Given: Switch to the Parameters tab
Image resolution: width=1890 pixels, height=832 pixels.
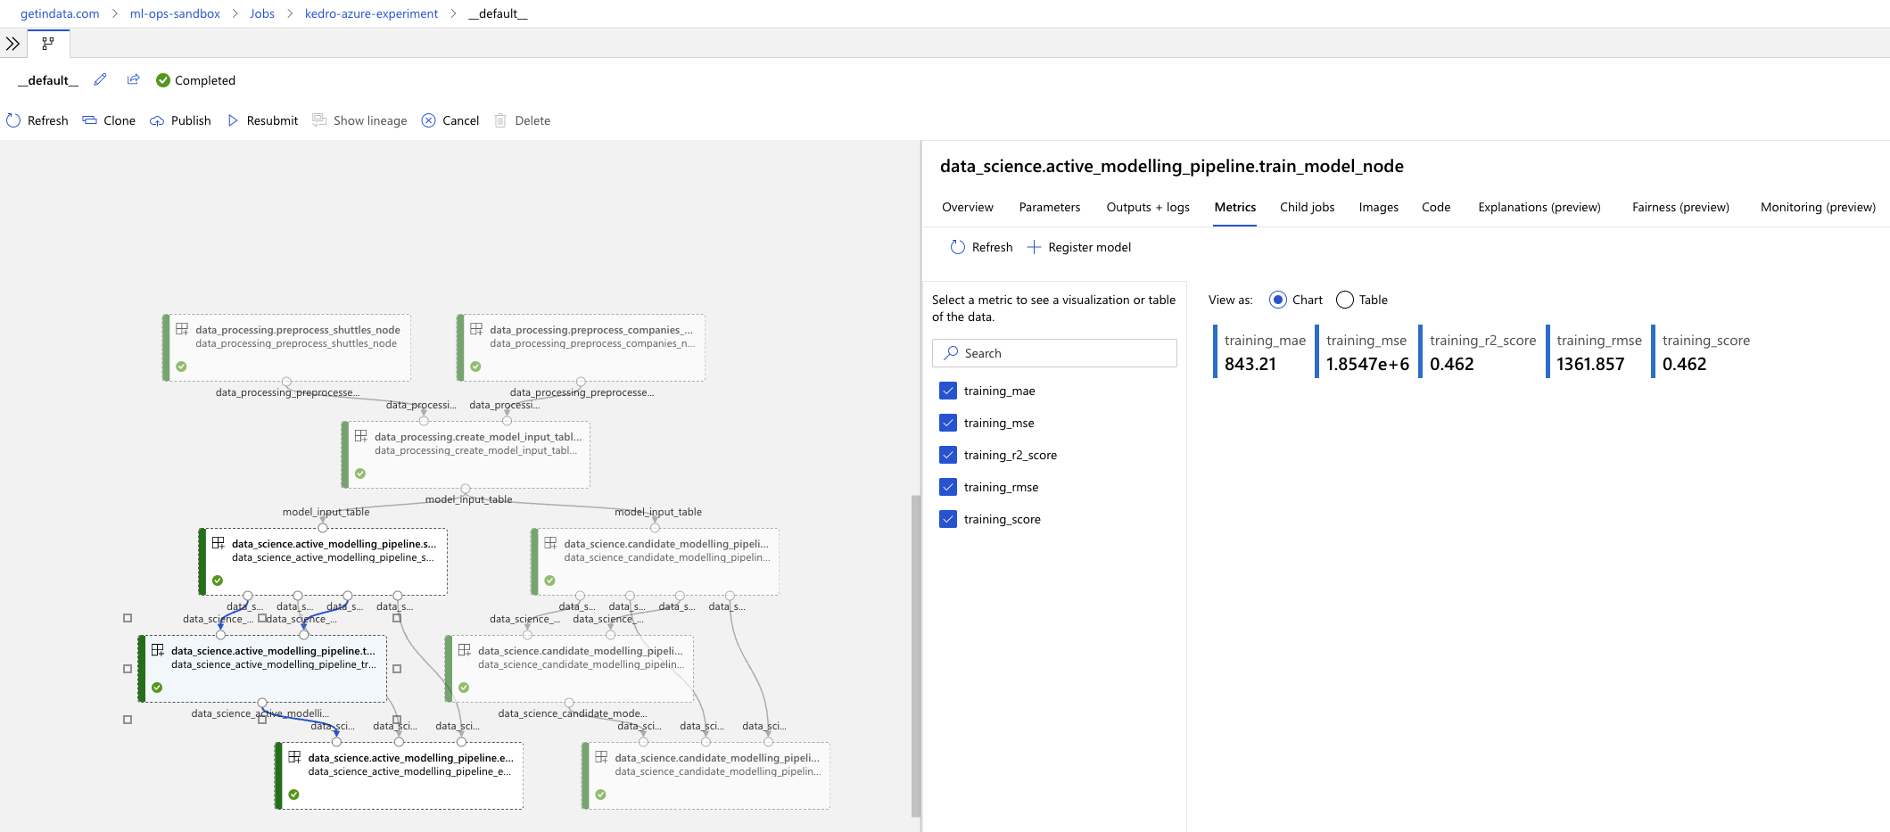Looking at the screenshot, I should pyautogui.click(x=1049, y=207).
